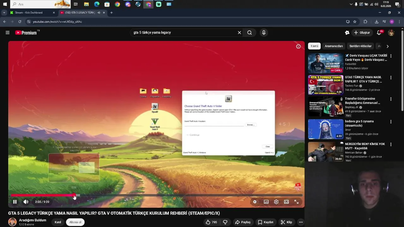Click the Kaydet save button
The width and height of the screenshot is (404, 227).
click(x=265, y=222)
